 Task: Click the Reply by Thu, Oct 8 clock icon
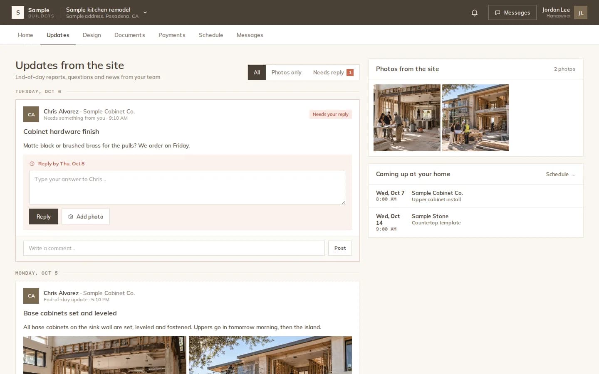pyautogui.click(x=32, y=164)
